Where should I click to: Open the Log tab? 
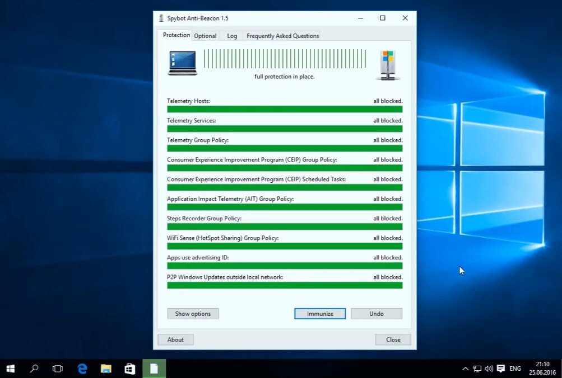pos(232,36)
